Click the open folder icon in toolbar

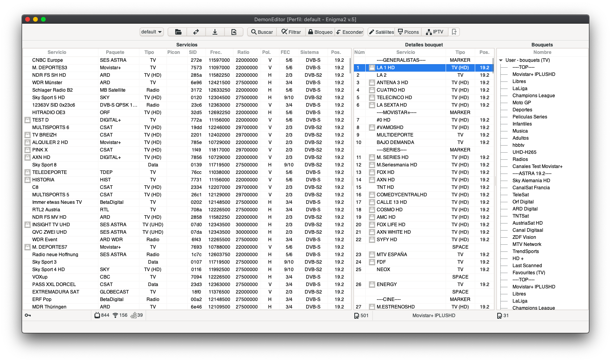click(x=178, y=32)
